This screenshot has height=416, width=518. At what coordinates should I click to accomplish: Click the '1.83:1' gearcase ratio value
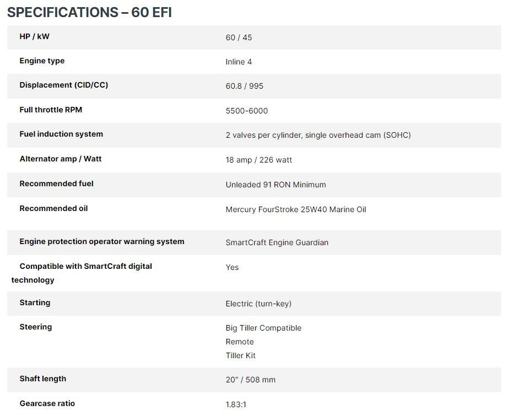236,404
